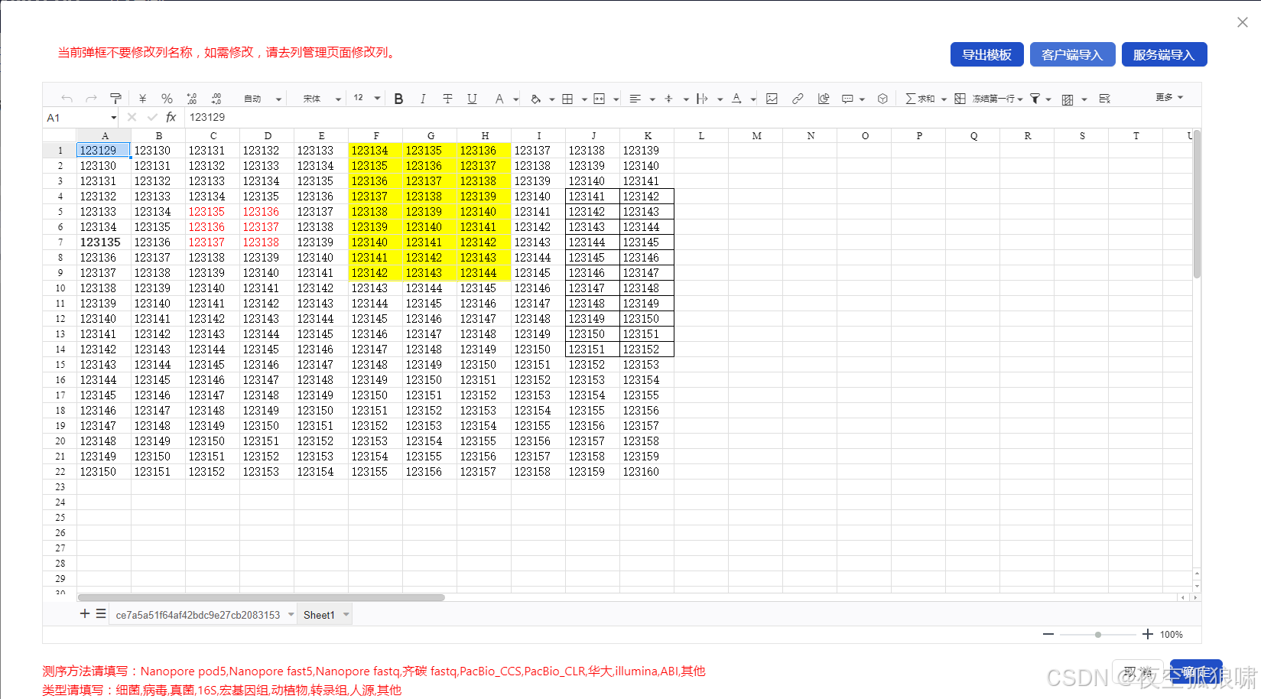Open the 宋体 font family dropdown
Image resolution: width=1261 pixels, height=699 pixels.
click(x=321, y=99)
